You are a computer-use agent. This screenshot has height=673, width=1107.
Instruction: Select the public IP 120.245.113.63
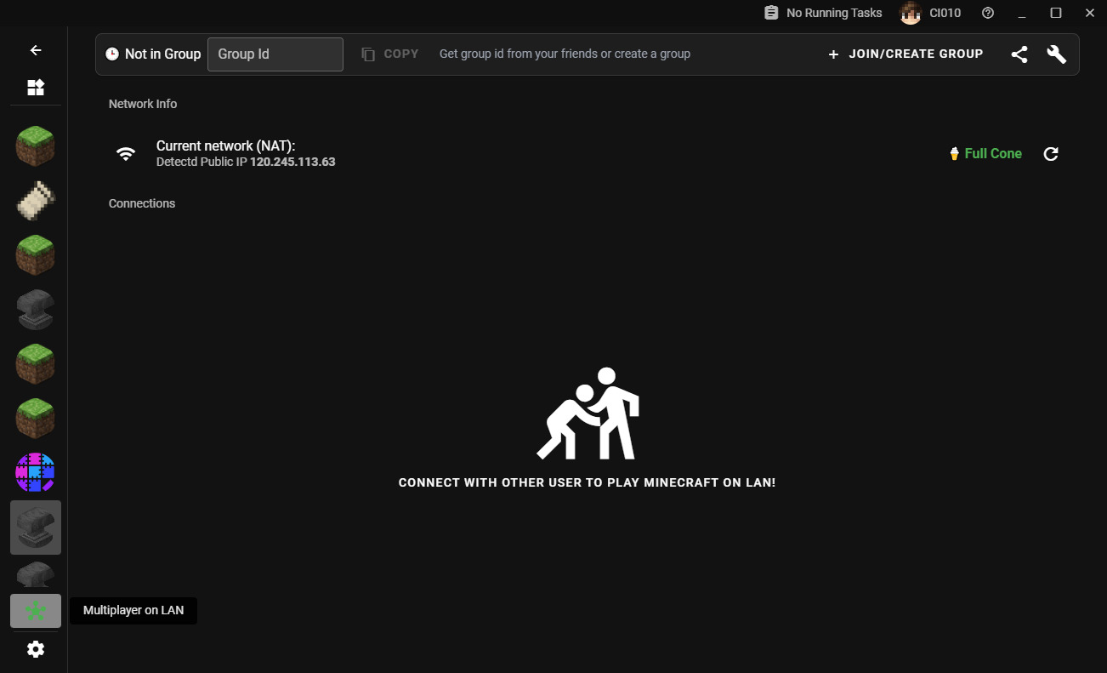(292, 162)
